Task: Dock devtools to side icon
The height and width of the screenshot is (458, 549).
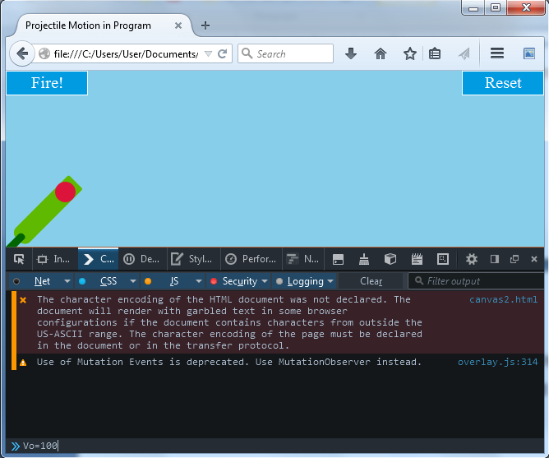Action: 495,259
